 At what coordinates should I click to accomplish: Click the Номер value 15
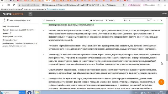click(10, 33)
